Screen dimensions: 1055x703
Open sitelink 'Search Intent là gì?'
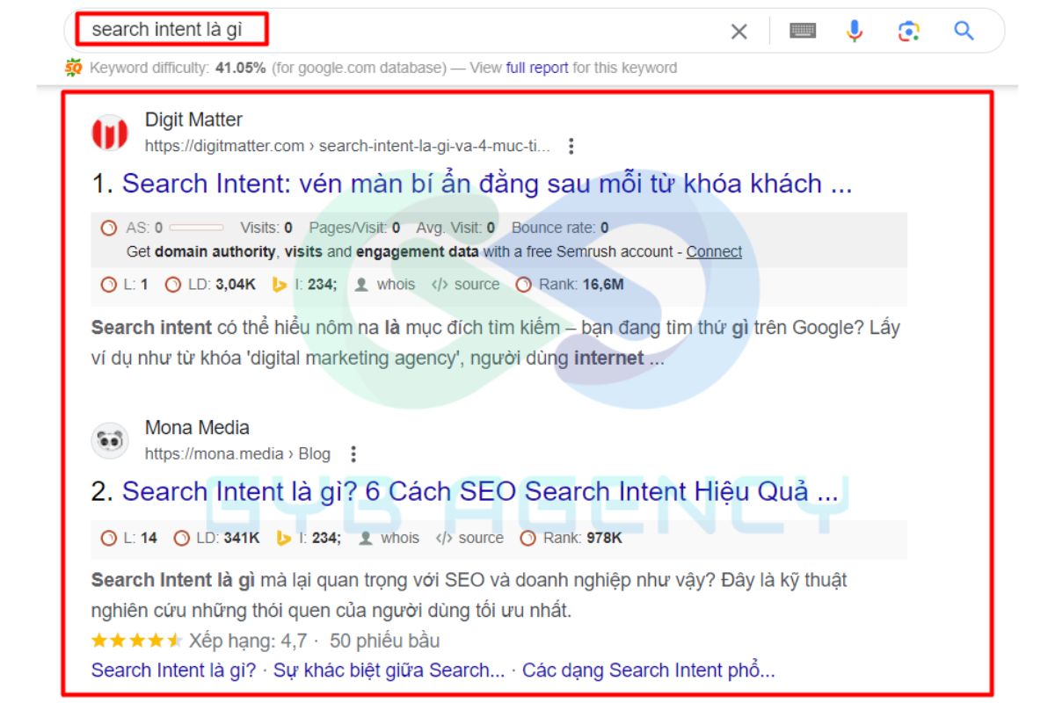174,670
